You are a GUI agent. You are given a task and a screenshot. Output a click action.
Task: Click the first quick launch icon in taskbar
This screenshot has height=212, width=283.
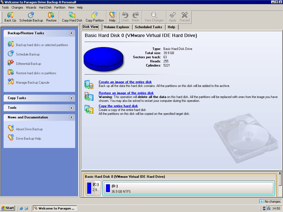pyautogui.click(x=21, y=208)
